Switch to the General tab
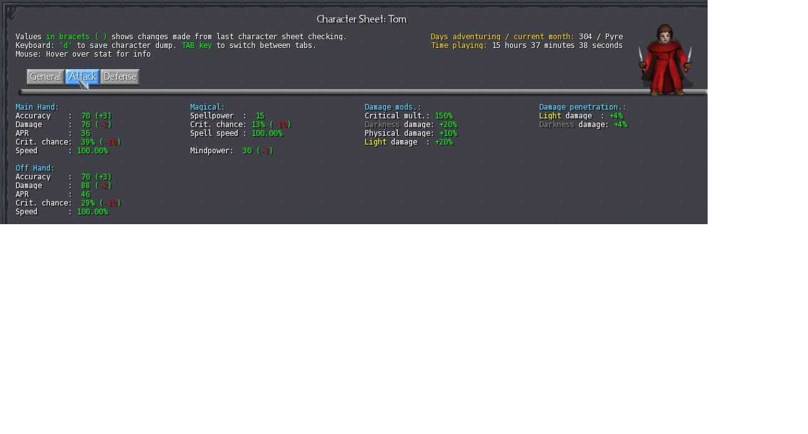Screen dimensions: 808x434 (x=46, y=77)
